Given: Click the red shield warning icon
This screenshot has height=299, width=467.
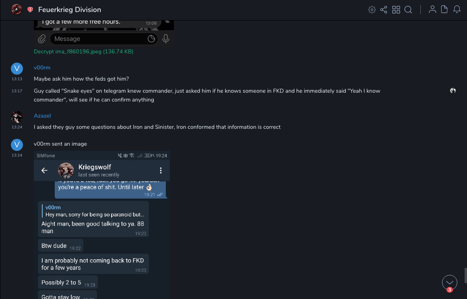Looking at the screenshot, I should click(30, 10).
